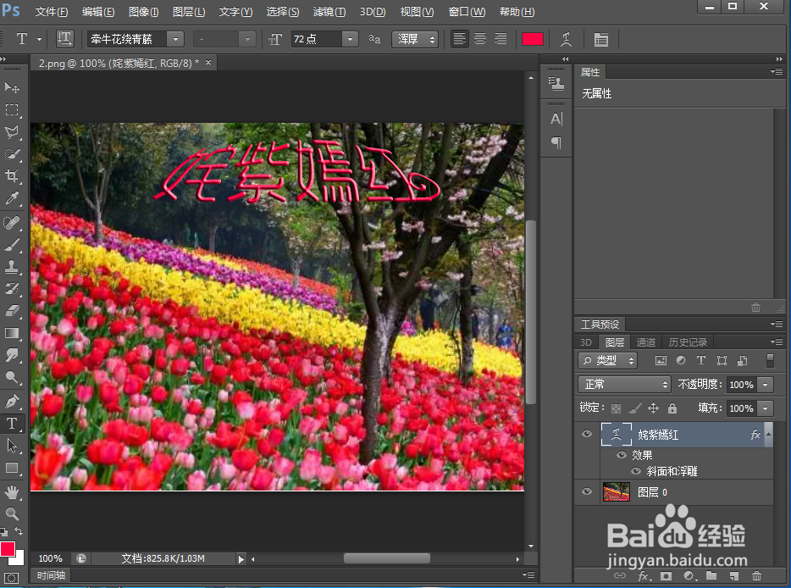The height and width of the screenshot is (588, 791).
Task: Select the Dodge tool
Action: [12, 378]
